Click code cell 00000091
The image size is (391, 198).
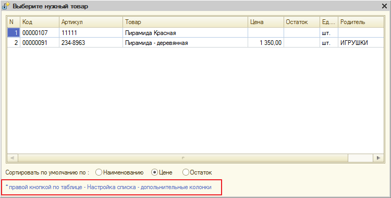[x=40, y=43]
